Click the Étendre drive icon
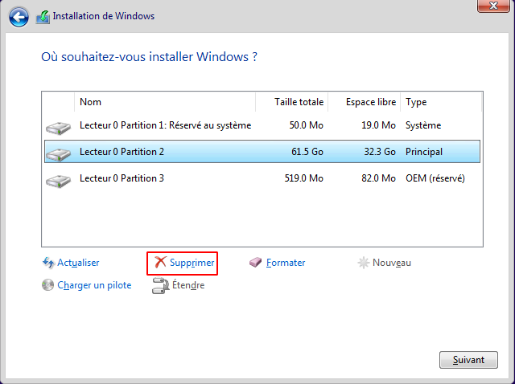The width and height of the screenshot is (515, 384). pyautogui.click(x=159, y=285)
